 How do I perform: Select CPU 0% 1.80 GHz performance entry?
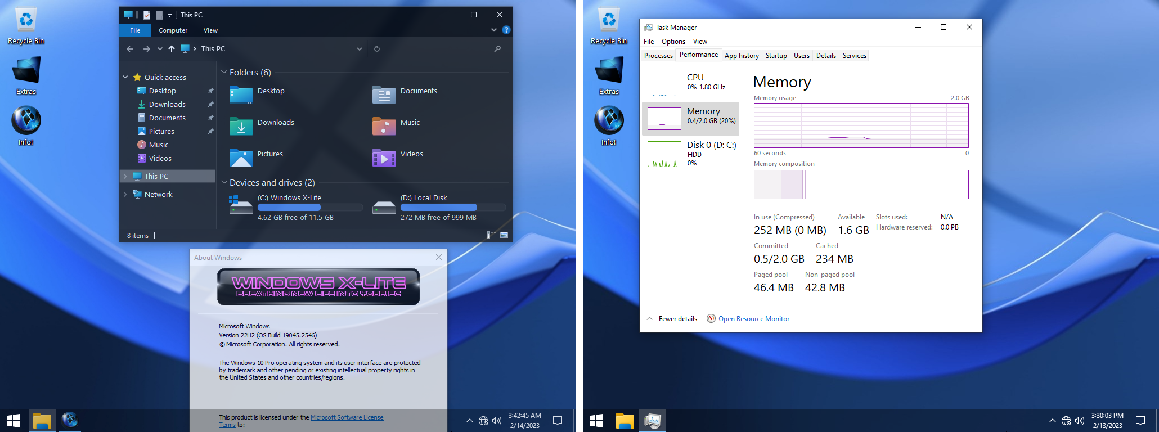[690, 84]
